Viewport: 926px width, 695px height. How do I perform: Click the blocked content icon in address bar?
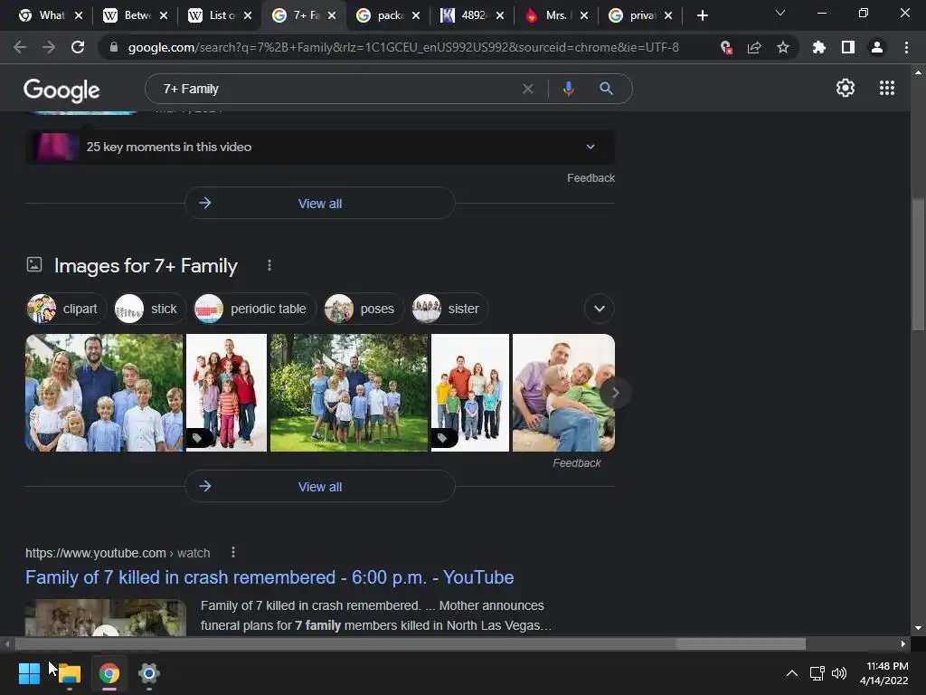tap(726, 47)
